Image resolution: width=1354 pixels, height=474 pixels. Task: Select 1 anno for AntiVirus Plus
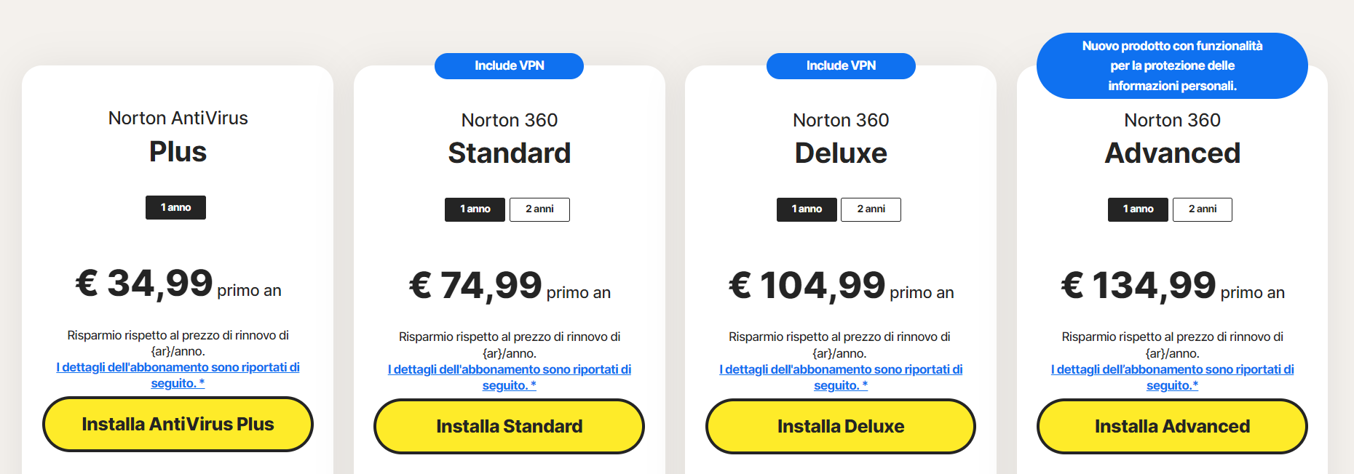(x=175, y=208)
